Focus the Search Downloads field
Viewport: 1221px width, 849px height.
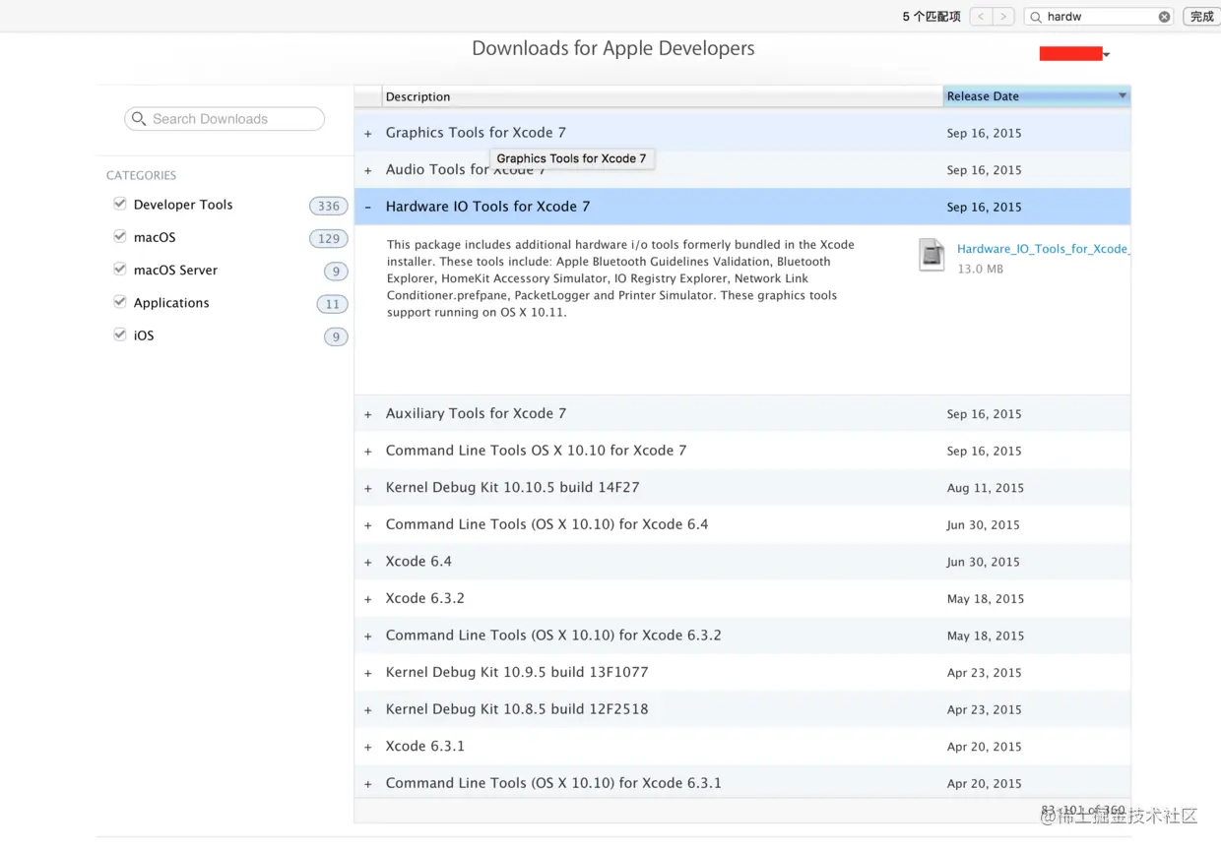[x=225, y=119]
